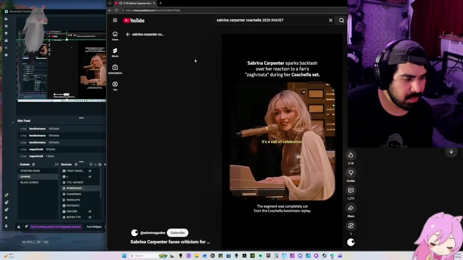The image size is (463, 260).
Task: Open comments with 1,777 count
Action: [351, 190]
